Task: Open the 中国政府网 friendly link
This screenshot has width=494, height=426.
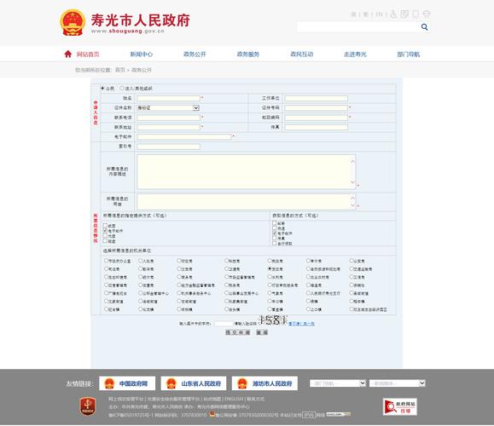Action: click(127, 383)
